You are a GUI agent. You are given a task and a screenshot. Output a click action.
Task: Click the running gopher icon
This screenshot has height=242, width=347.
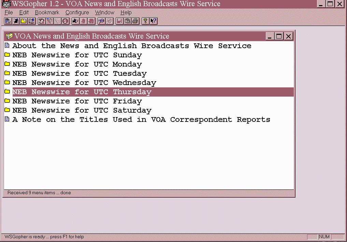click(x=75, y=21)
